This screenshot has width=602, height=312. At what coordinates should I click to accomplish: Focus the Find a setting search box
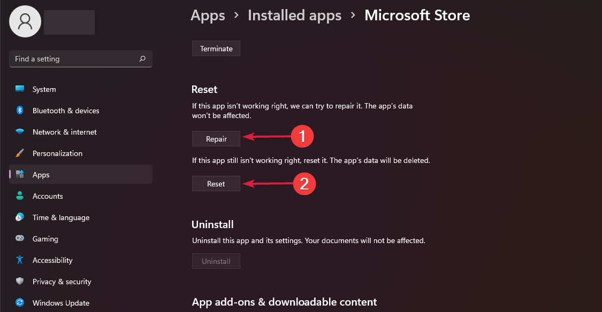click(x=75, y=59)
